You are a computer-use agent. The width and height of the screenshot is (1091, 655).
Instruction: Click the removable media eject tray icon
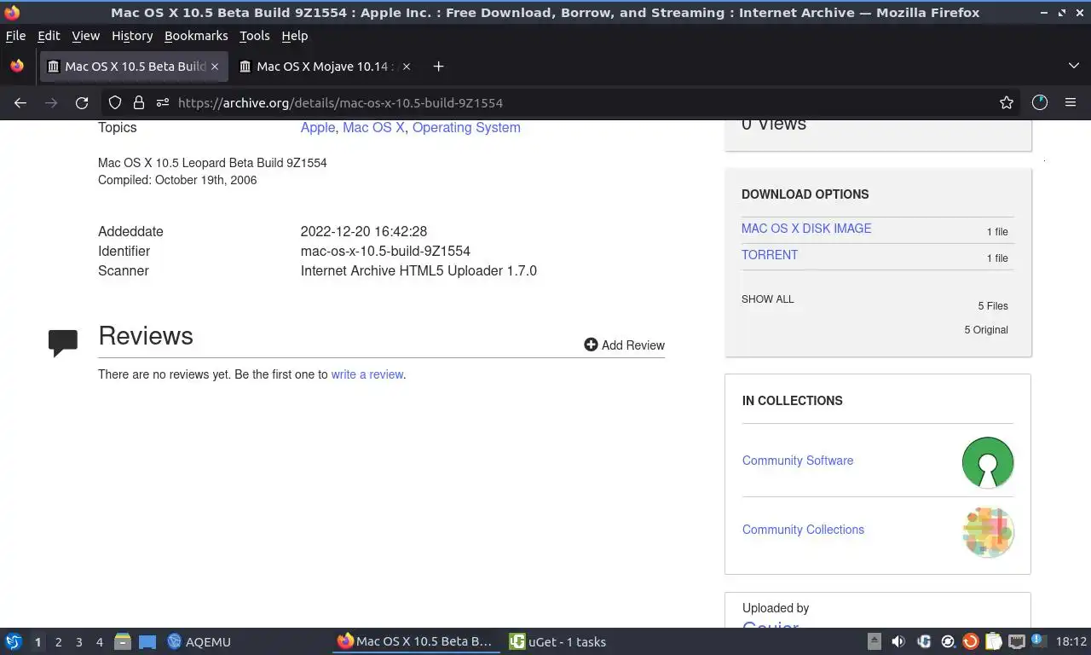click(x=875, y=641)
